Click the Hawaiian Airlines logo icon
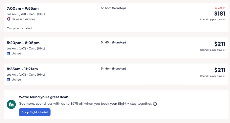230x123 pixels. click(x=9, y=19)
